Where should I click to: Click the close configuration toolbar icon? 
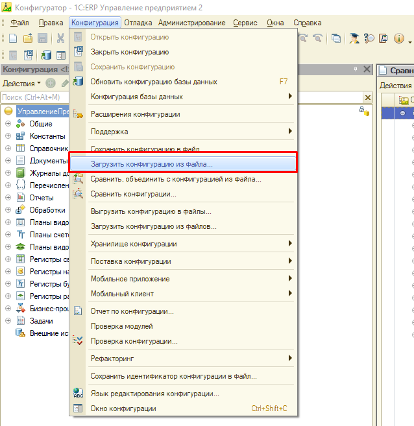pyautogui.click(x=29, y=55)
